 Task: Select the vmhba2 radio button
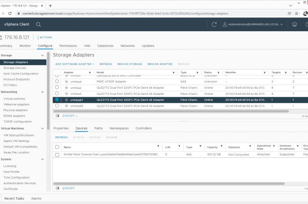coord(57,87)
